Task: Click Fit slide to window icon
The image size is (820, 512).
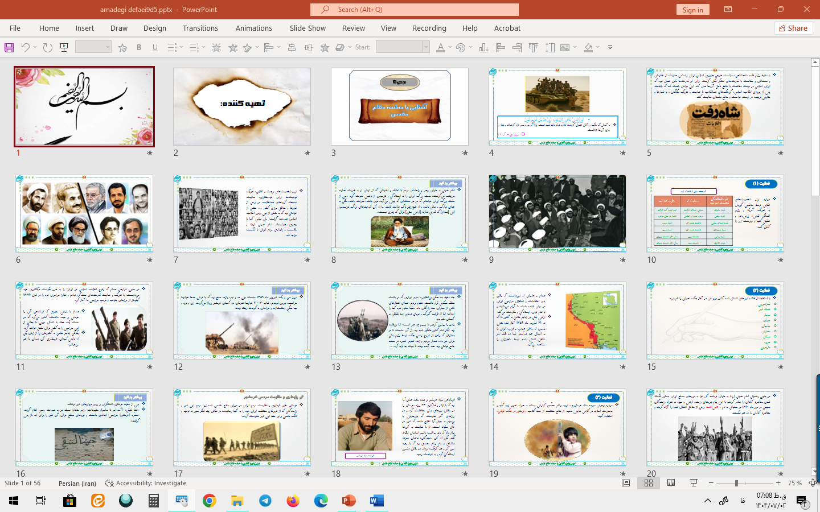Action: (813, 483)
